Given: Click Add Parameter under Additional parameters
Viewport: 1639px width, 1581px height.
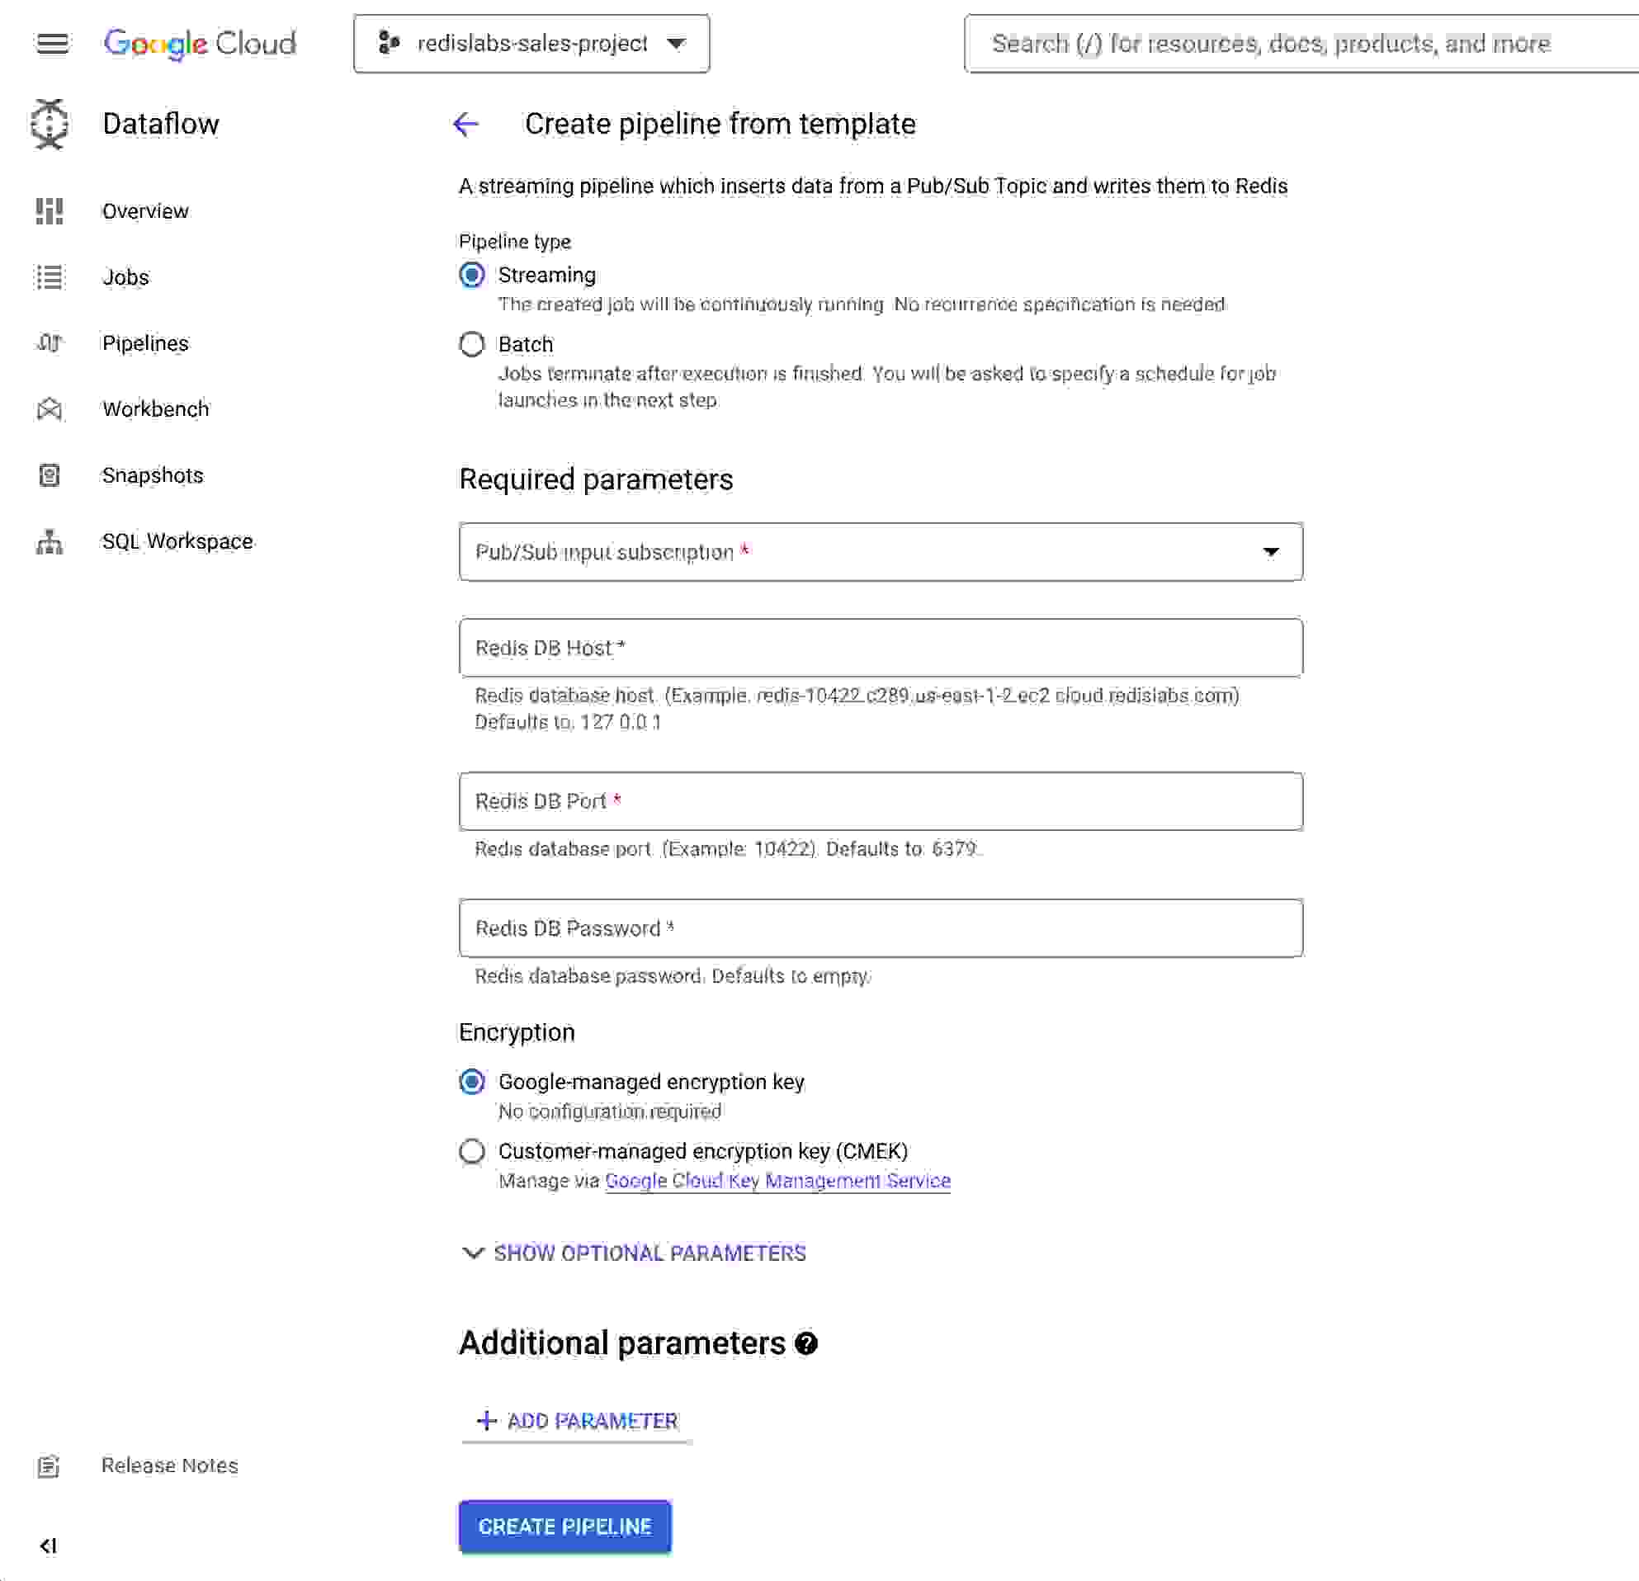Looking at the screenshot, I should click(578, 1420).
